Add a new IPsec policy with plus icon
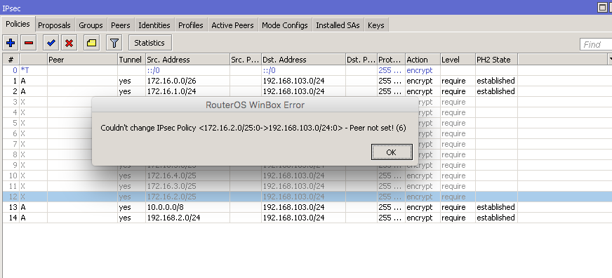 coord(11,43)
